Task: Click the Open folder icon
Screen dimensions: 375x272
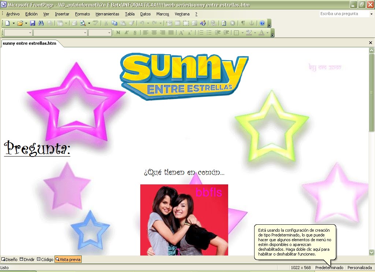Action: (x=21, y=23)
